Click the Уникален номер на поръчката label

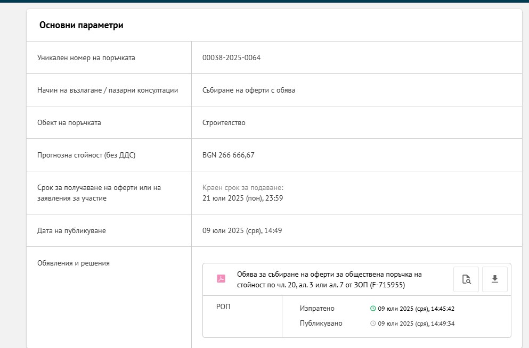(86, 57)
